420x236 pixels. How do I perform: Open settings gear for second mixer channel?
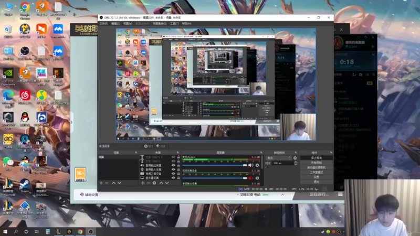[257, 178]
